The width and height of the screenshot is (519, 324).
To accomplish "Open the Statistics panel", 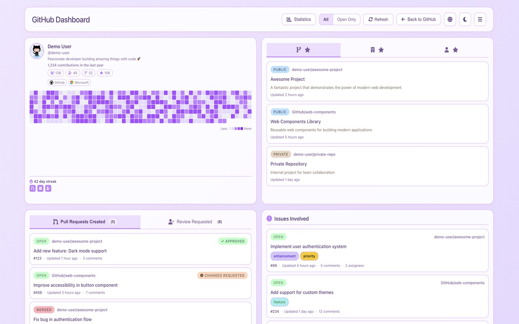I will pyautogui.click(x=299, y=19).
